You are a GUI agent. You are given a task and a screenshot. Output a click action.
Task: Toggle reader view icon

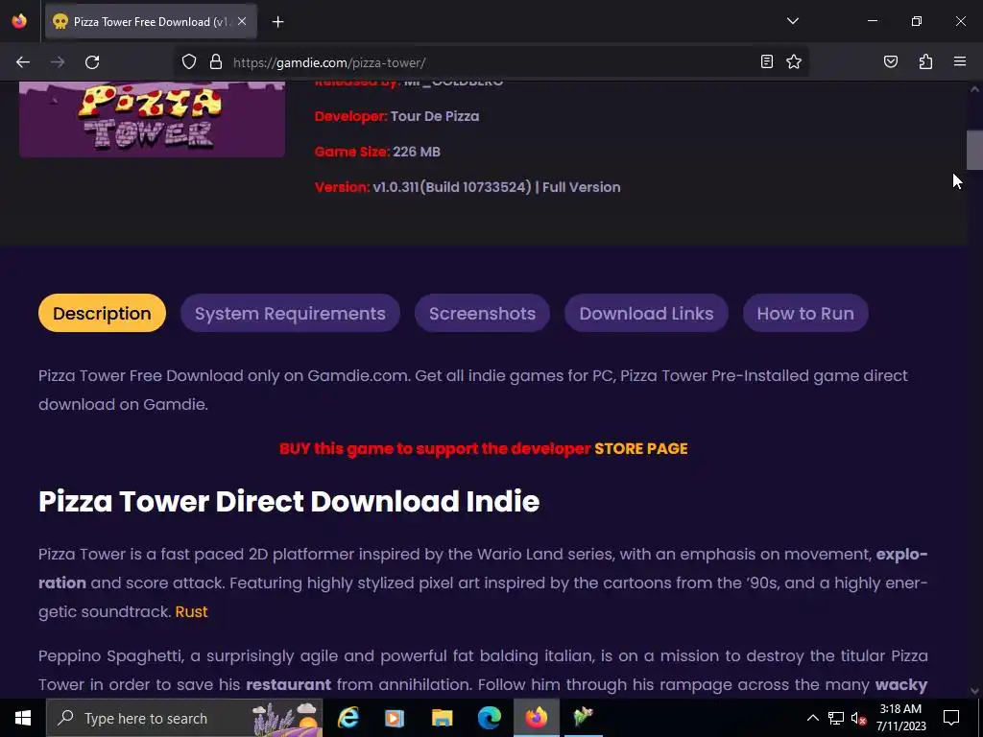tap(767, 61)
